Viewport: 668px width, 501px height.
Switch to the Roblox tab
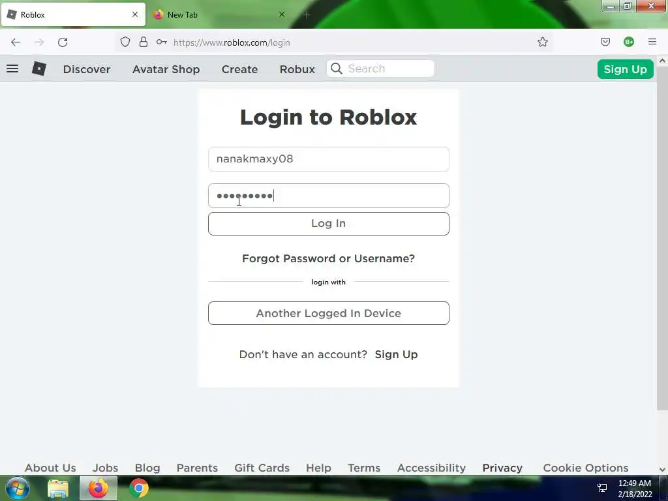tap(73, 14)
